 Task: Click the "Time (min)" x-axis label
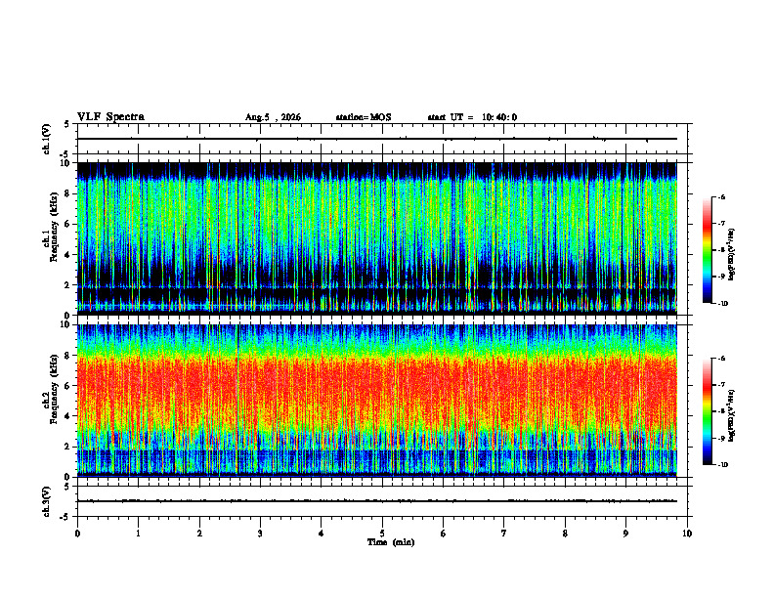tap(391, 542)
